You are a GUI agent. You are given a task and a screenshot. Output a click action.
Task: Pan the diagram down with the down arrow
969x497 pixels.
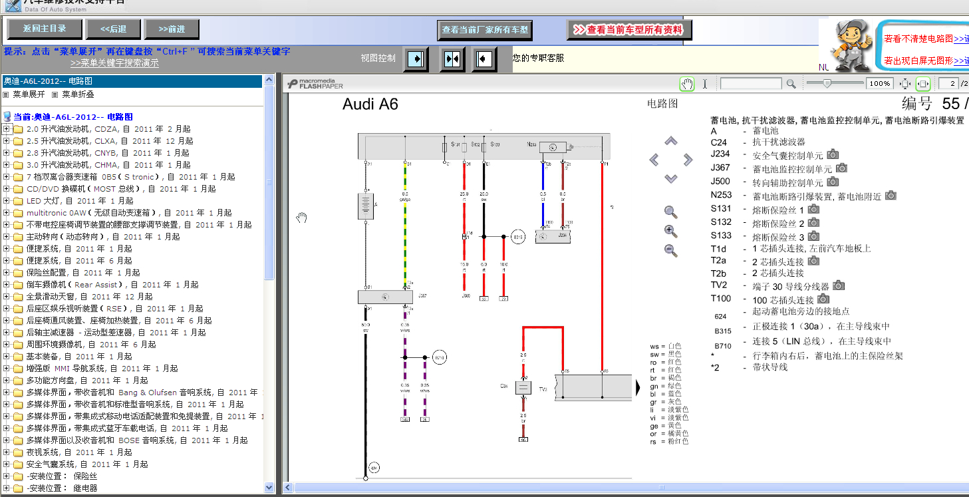pos(671,178)
